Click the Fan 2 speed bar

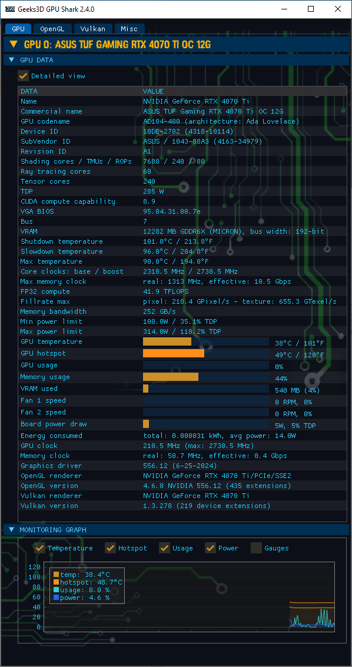pyautogui.click(x=206, y=412)
